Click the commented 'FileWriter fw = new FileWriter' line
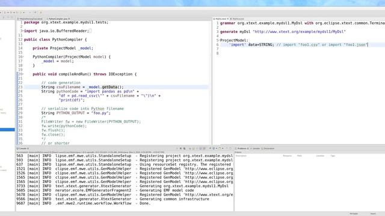Viewport: 385px width, 216px height. coord(91,121)
